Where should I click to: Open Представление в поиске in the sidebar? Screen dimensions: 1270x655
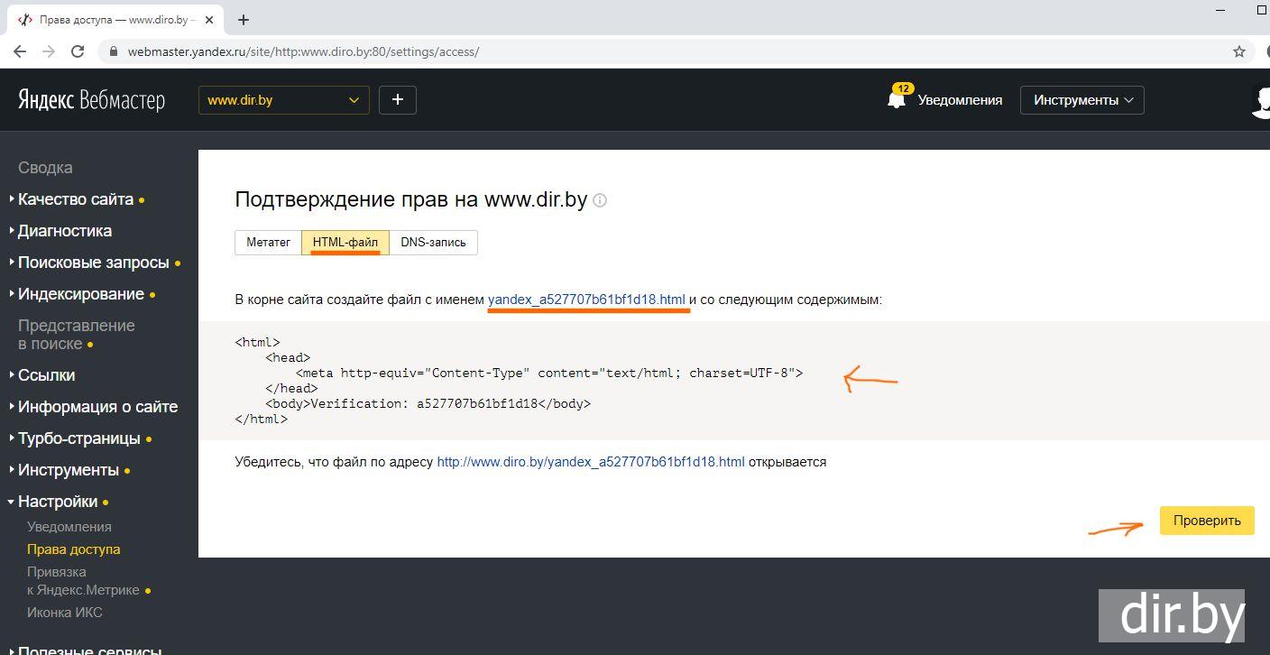[x=77, y=335]
